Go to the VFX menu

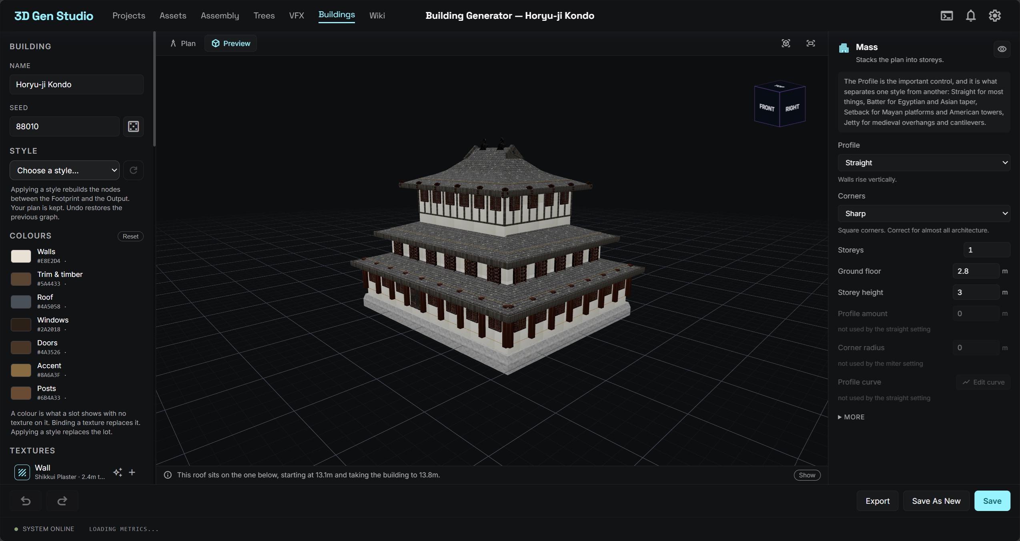tap(297, 16)
